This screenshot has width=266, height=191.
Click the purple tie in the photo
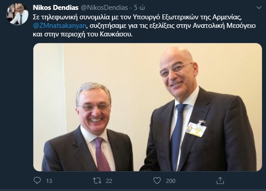pyautogui.click(x=102, y=154)
